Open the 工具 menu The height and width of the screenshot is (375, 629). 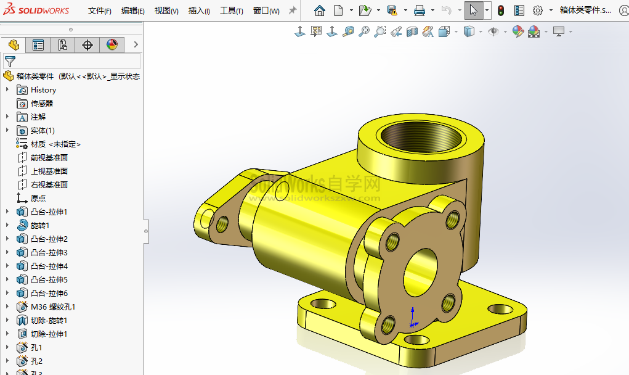[x=232, y=10]
